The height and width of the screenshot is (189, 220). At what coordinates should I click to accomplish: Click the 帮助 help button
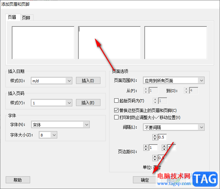coord(18,180)
